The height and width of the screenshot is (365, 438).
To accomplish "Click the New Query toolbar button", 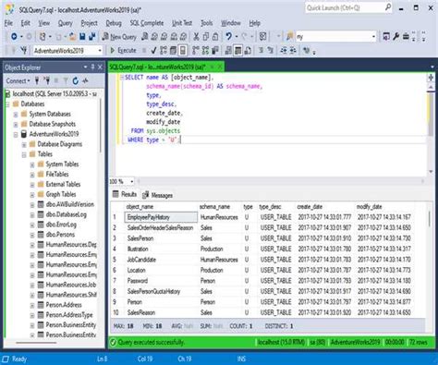I will (119, 37).
